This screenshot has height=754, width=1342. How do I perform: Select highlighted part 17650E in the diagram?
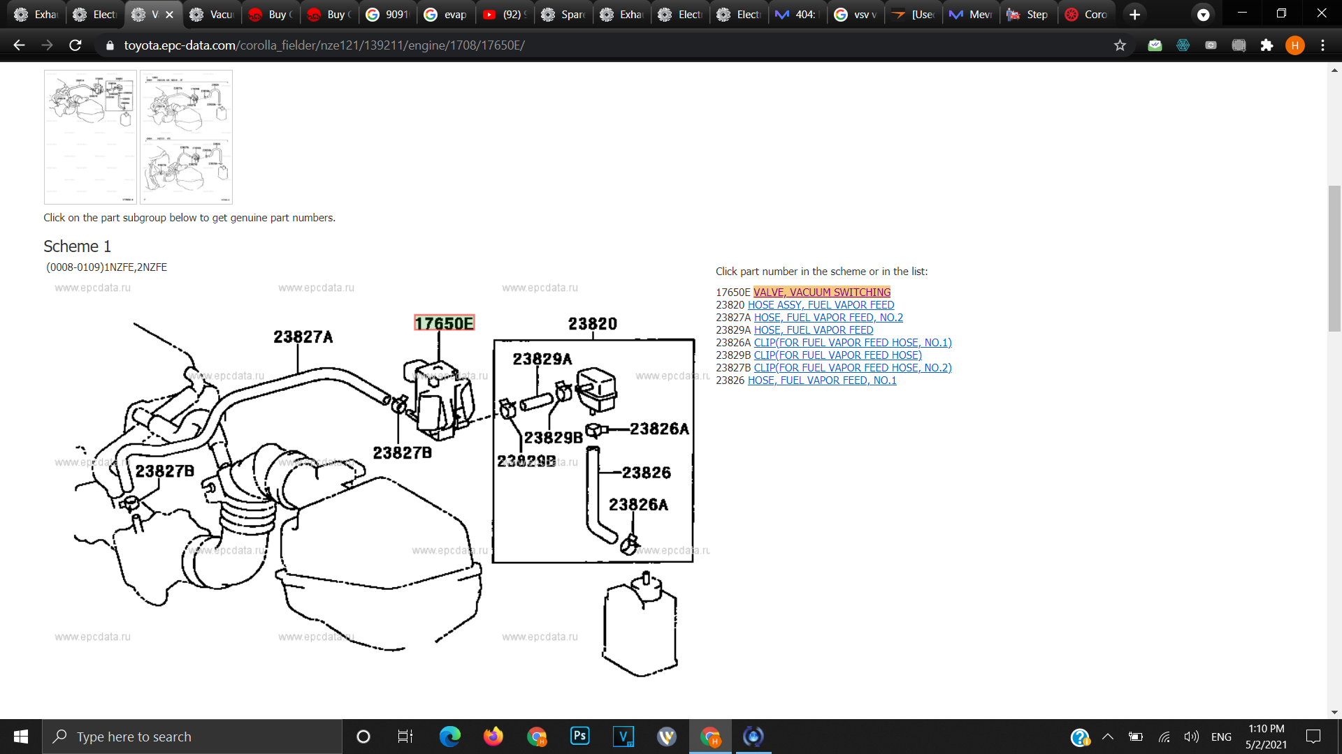pos(444,323)
